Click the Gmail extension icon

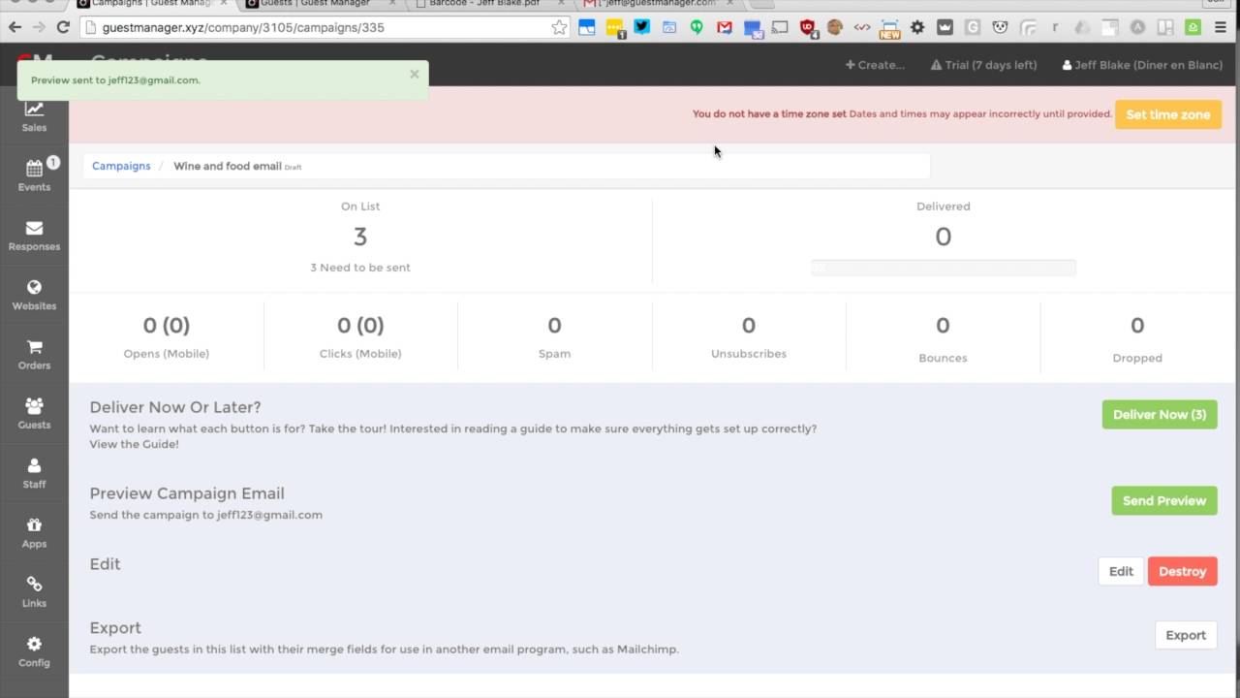tap(724, 27)
